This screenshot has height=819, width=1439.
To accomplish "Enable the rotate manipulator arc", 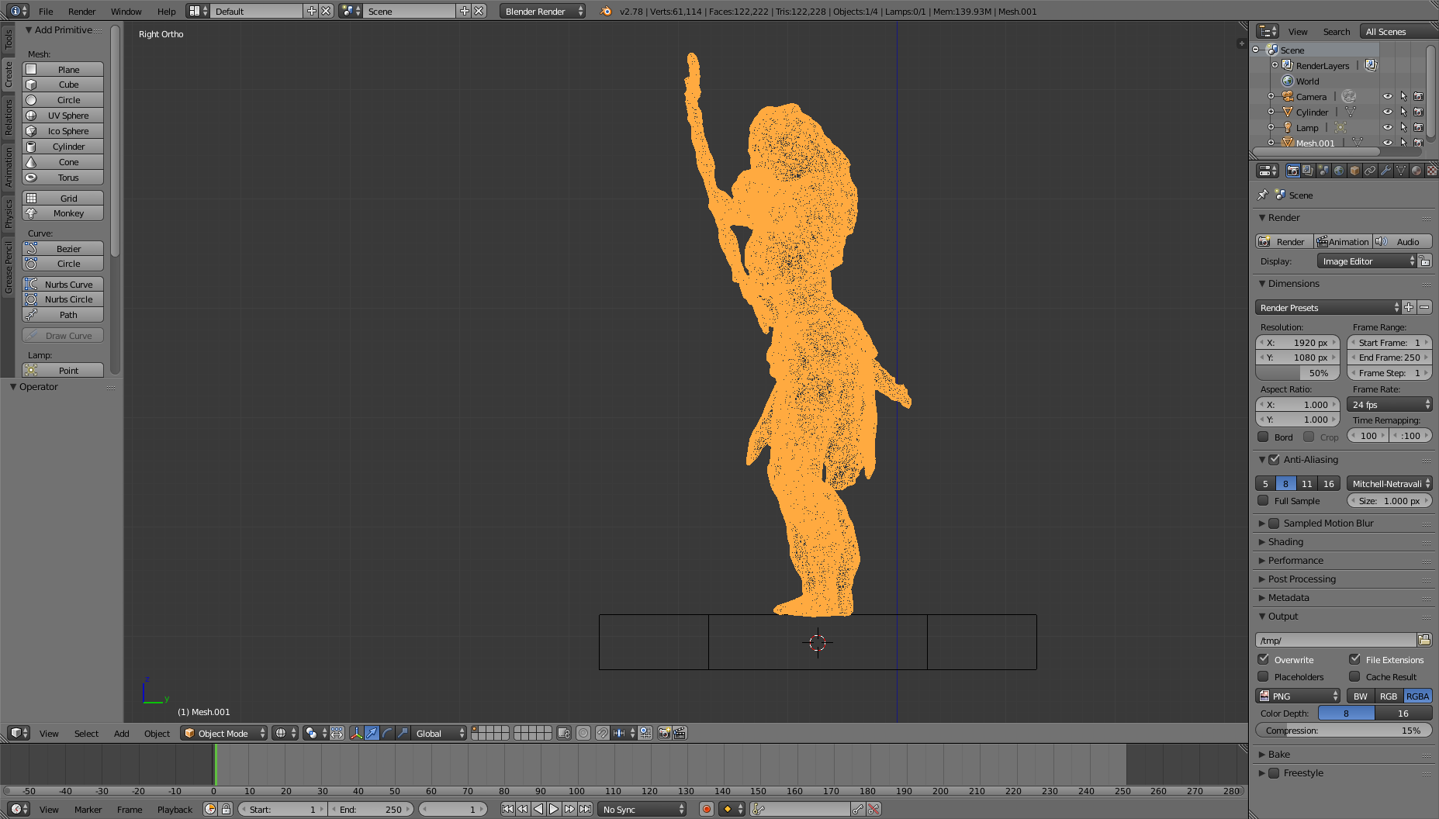I will click(x=387, y=733).
